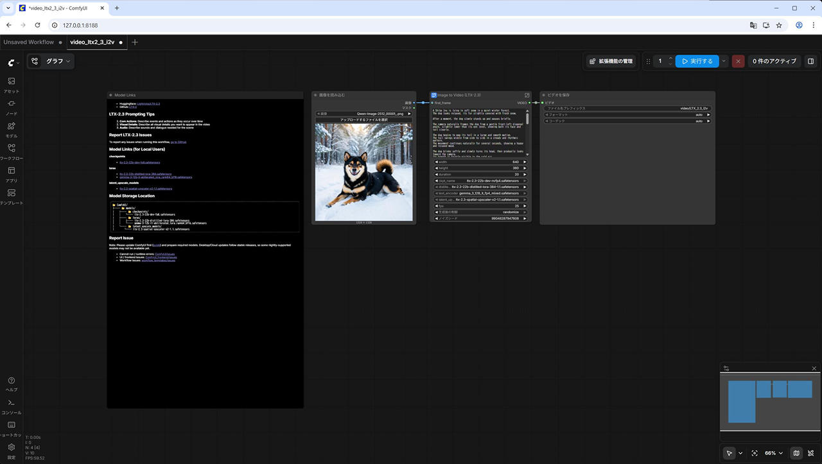Click the duration value slider field
Screen dimensions: 822x464
click(x=480, y=175)
